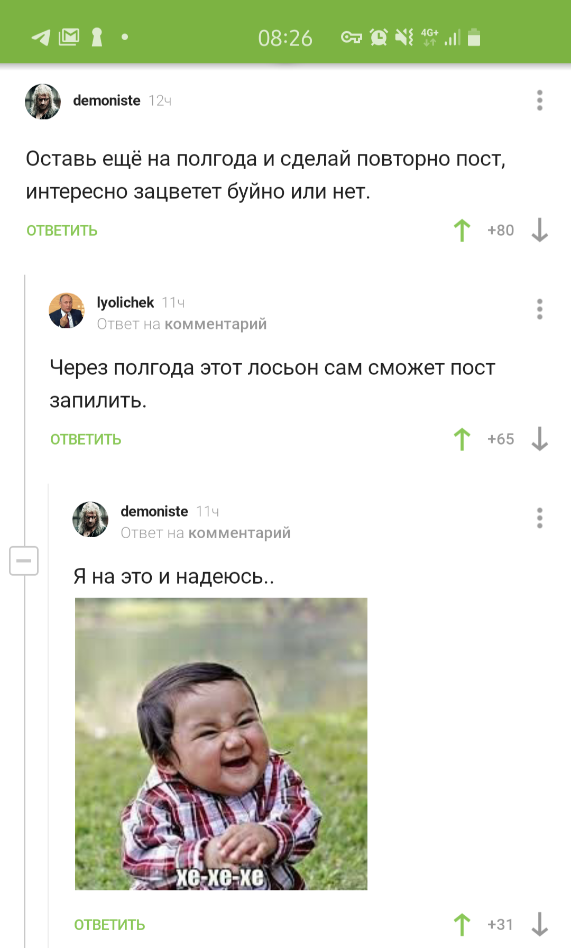The width and height of the screenshot is (571, 948).
Task: Downvote the meme reply rated +31
Action: click(x=540, y=925)
